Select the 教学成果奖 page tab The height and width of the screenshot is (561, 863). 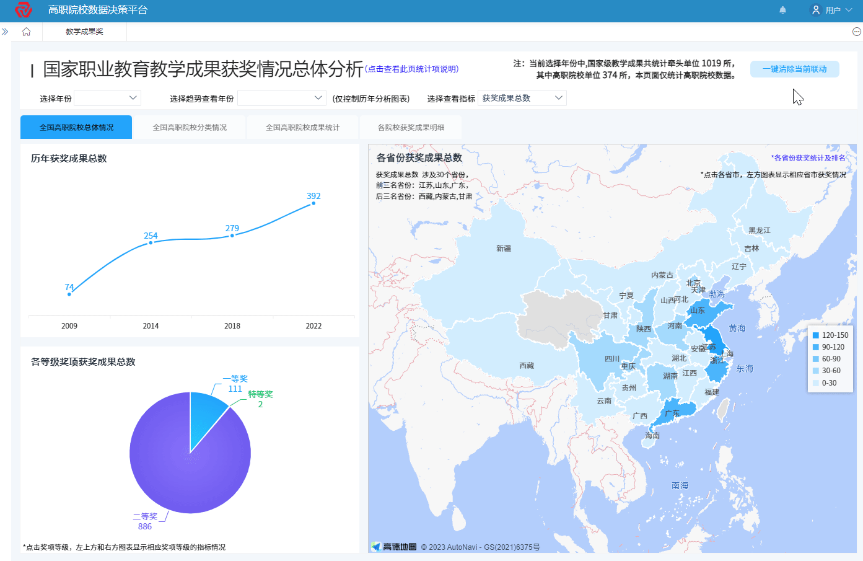tap(84, 31)
